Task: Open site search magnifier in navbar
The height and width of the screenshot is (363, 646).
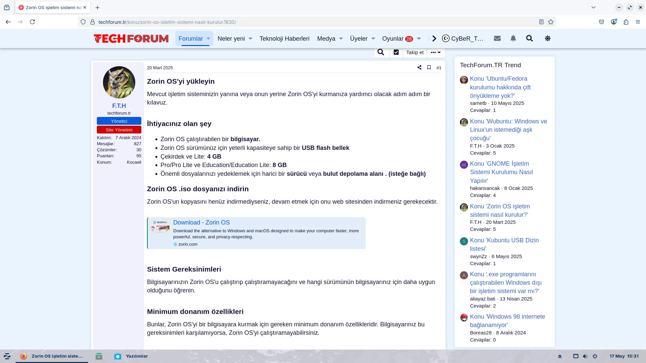Action: [x=530, y=38]
